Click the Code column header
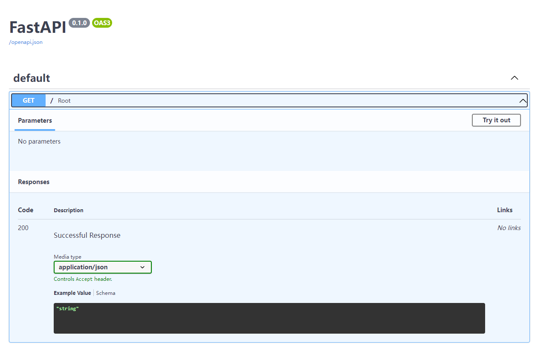The image size is (535, 346). [26, 210]
